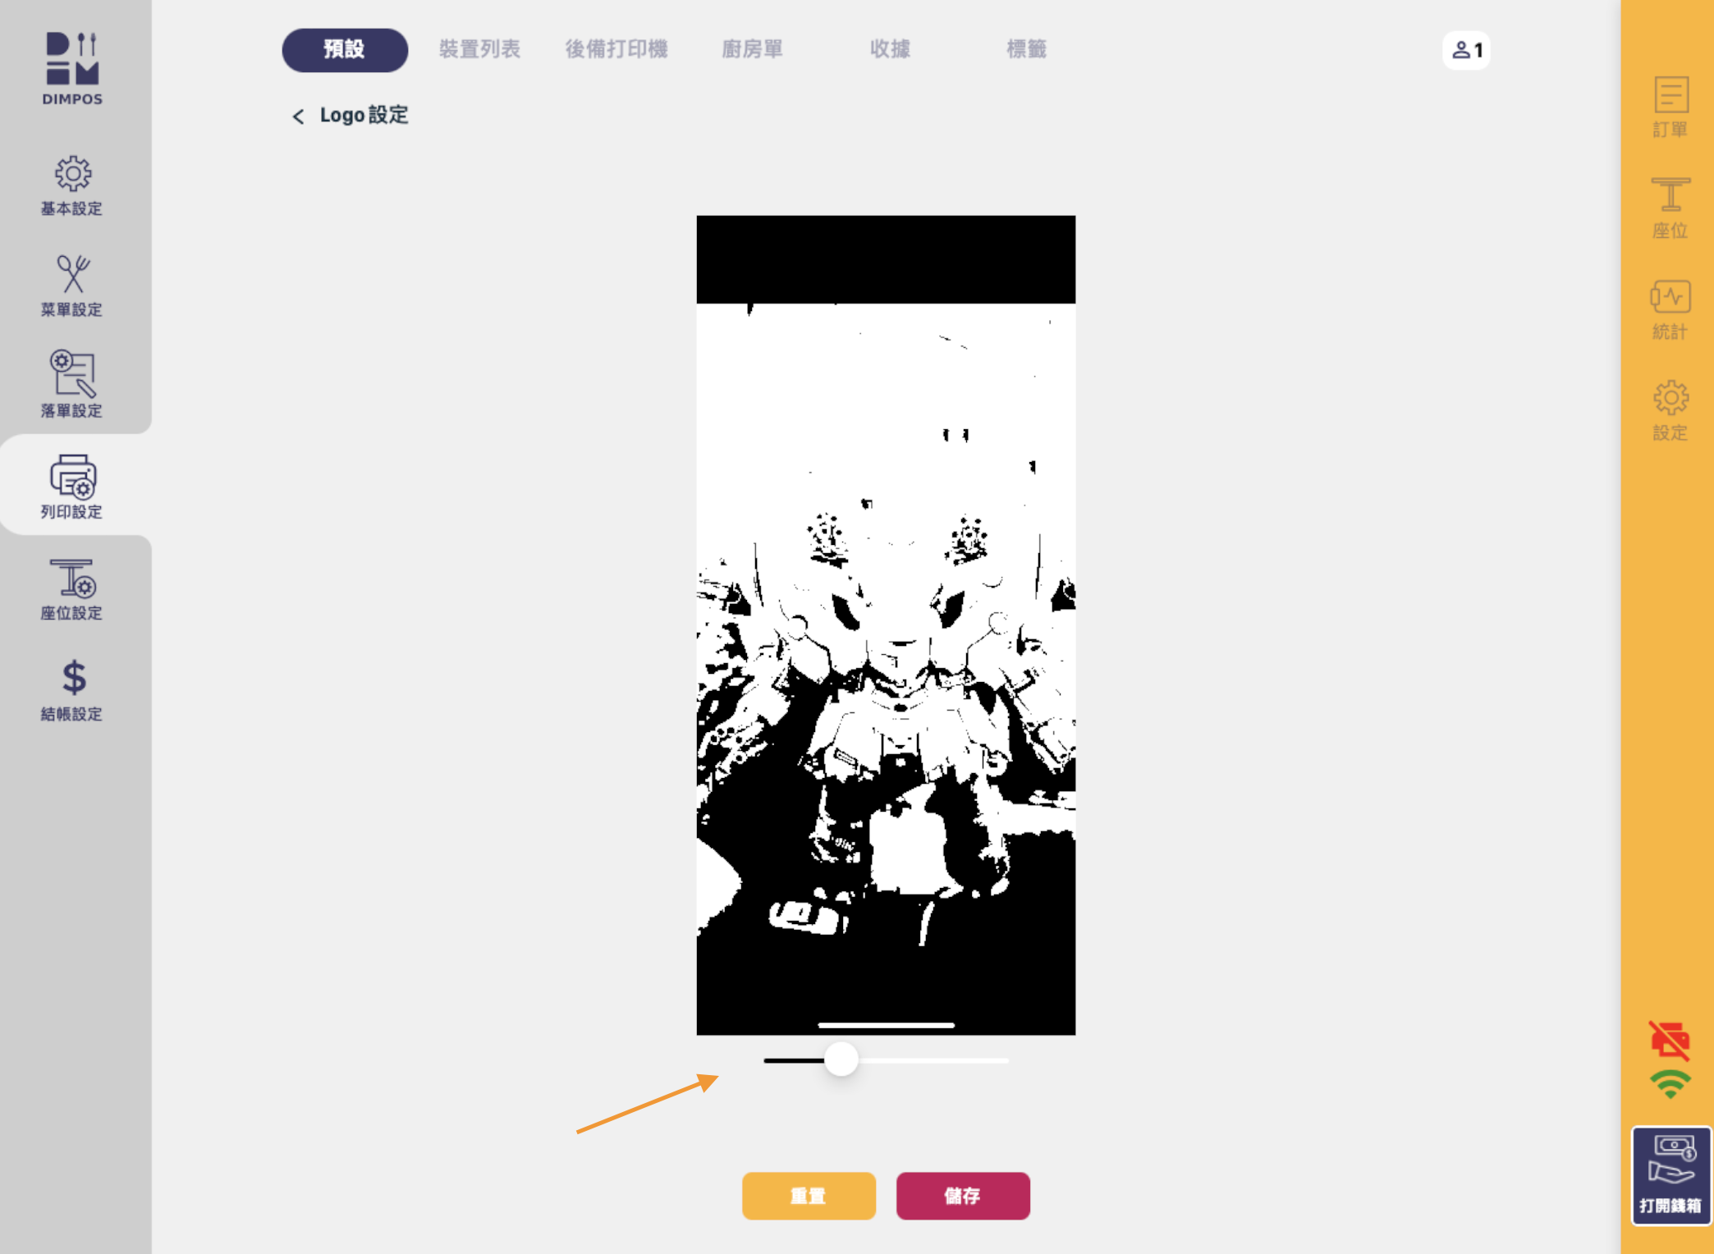1714x1254 pixels.
Task: Go back from Logo 設定 using chevron
Action: pyautogui.click(x=298, y=117)
